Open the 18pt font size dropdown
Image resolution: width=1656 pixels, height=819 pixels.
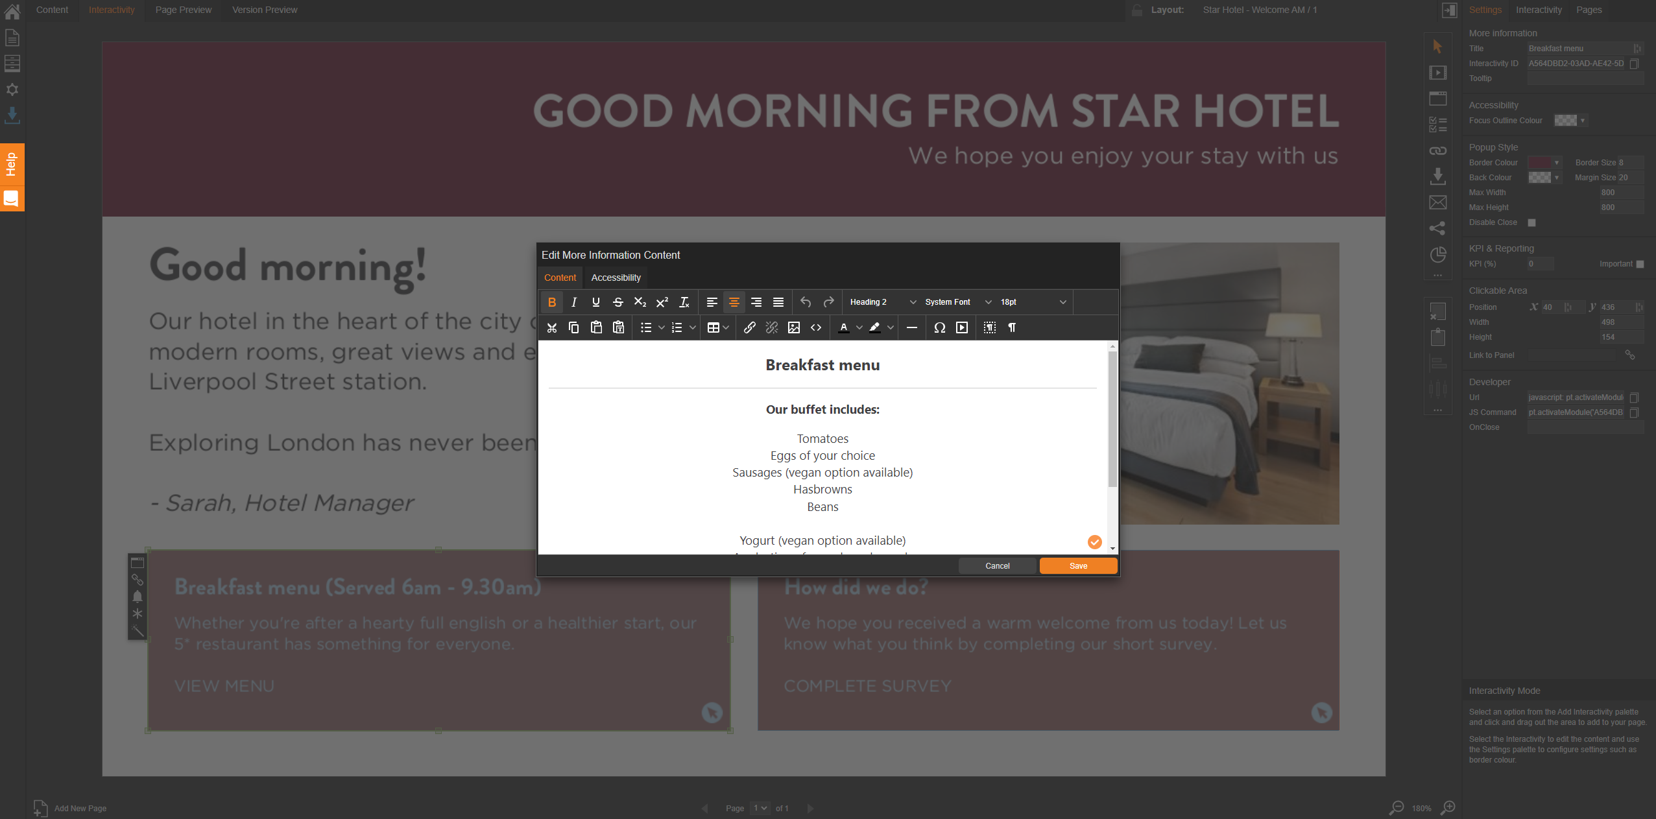[x=1033, y=302]
